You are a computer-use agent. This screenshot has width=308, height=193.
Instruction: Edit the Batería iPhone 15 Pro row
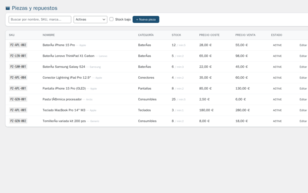(303, 45)
